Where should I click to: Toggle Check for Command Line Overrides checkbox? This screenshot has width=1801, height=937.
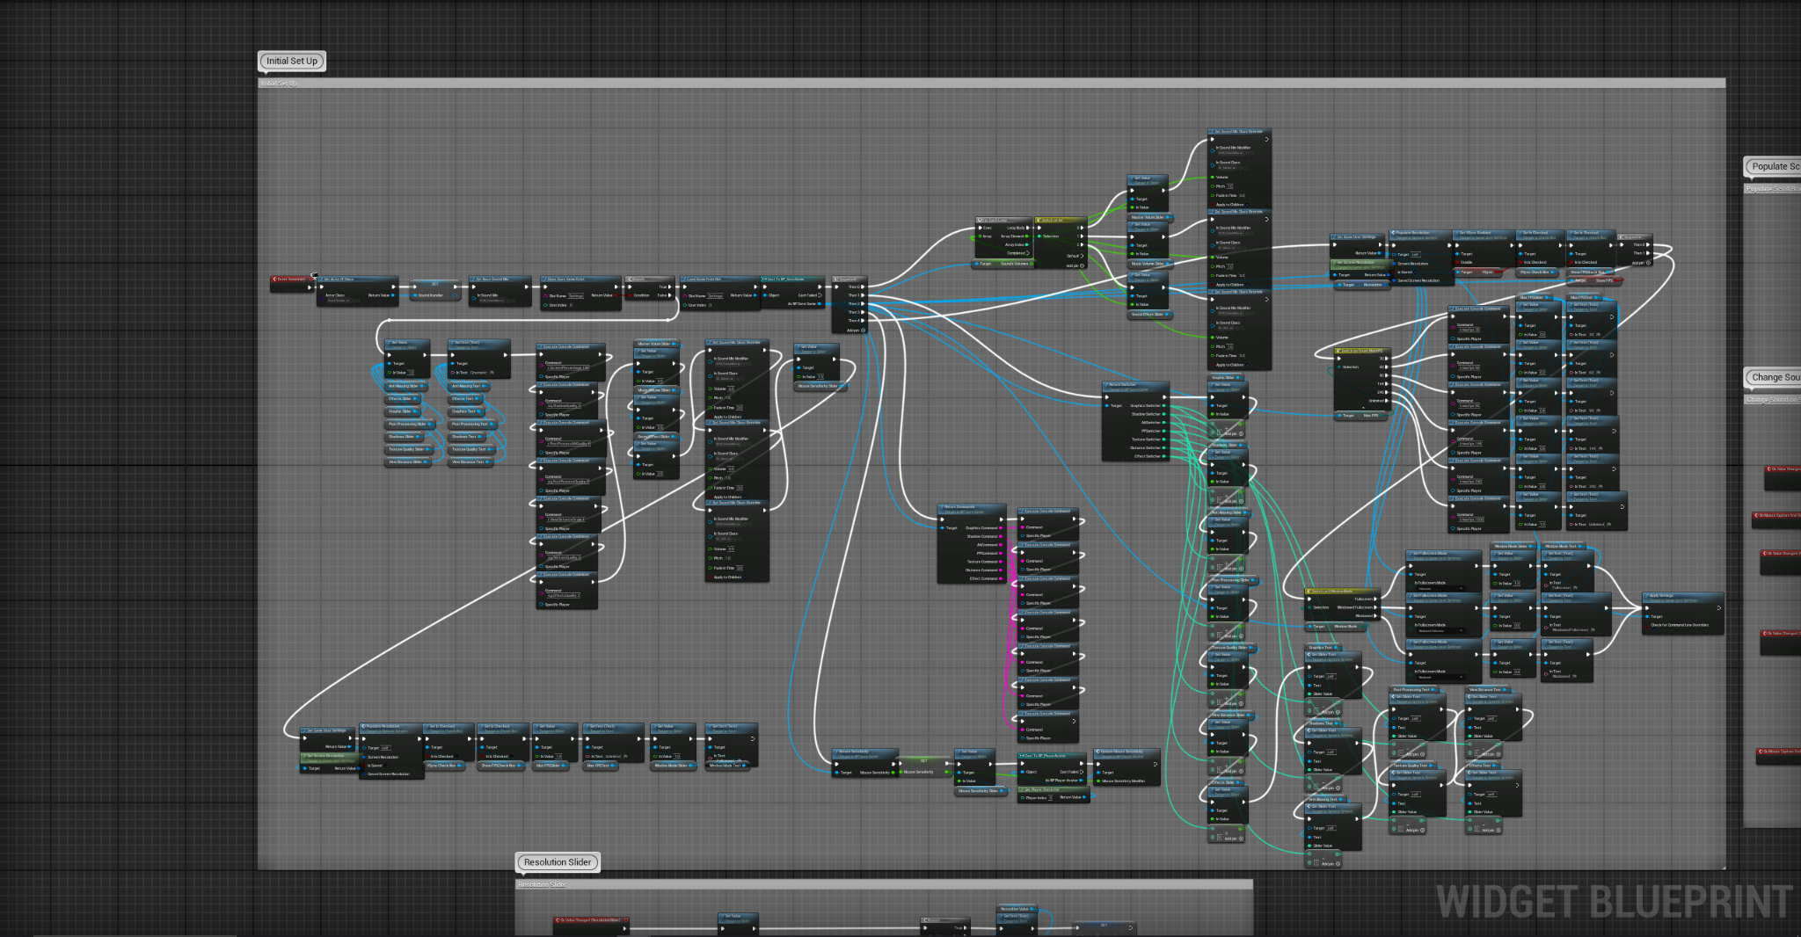click(1654, 629)
